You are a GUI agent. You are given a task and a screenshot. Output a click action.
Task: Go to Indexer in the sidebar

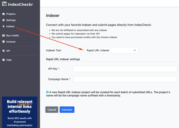click(10, 26)
